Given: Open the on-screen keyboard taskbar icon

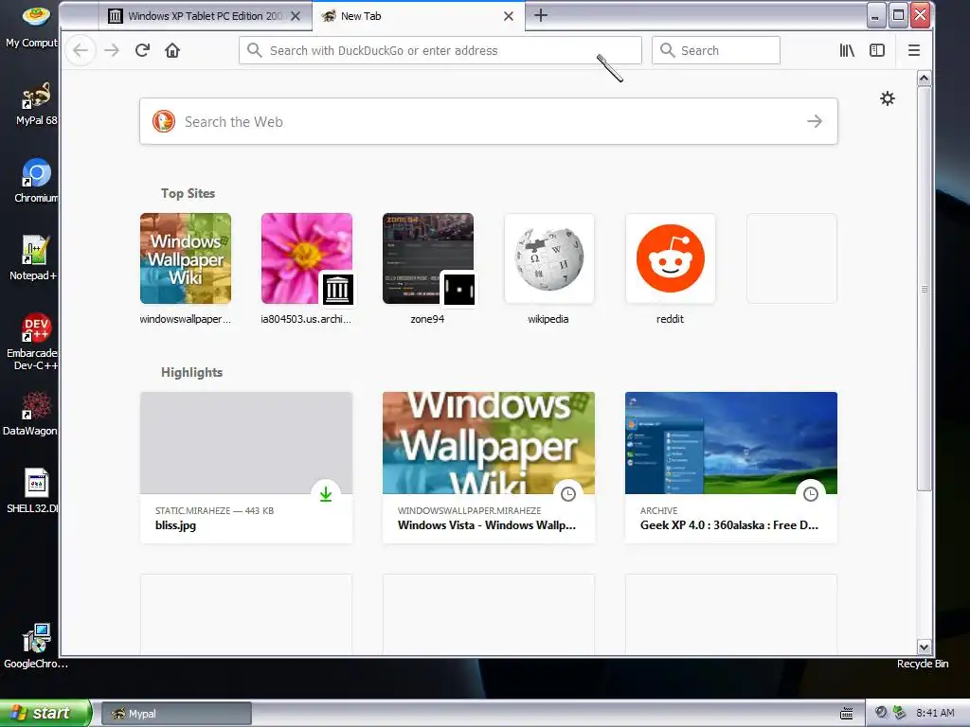Looking at the screenshot, I should (x=846, y=714).
